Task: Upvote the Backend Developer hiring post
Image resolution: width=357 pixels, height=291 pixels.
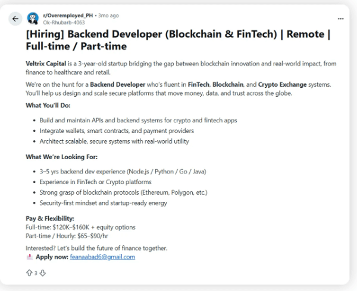Action: (x=29, y=273)
